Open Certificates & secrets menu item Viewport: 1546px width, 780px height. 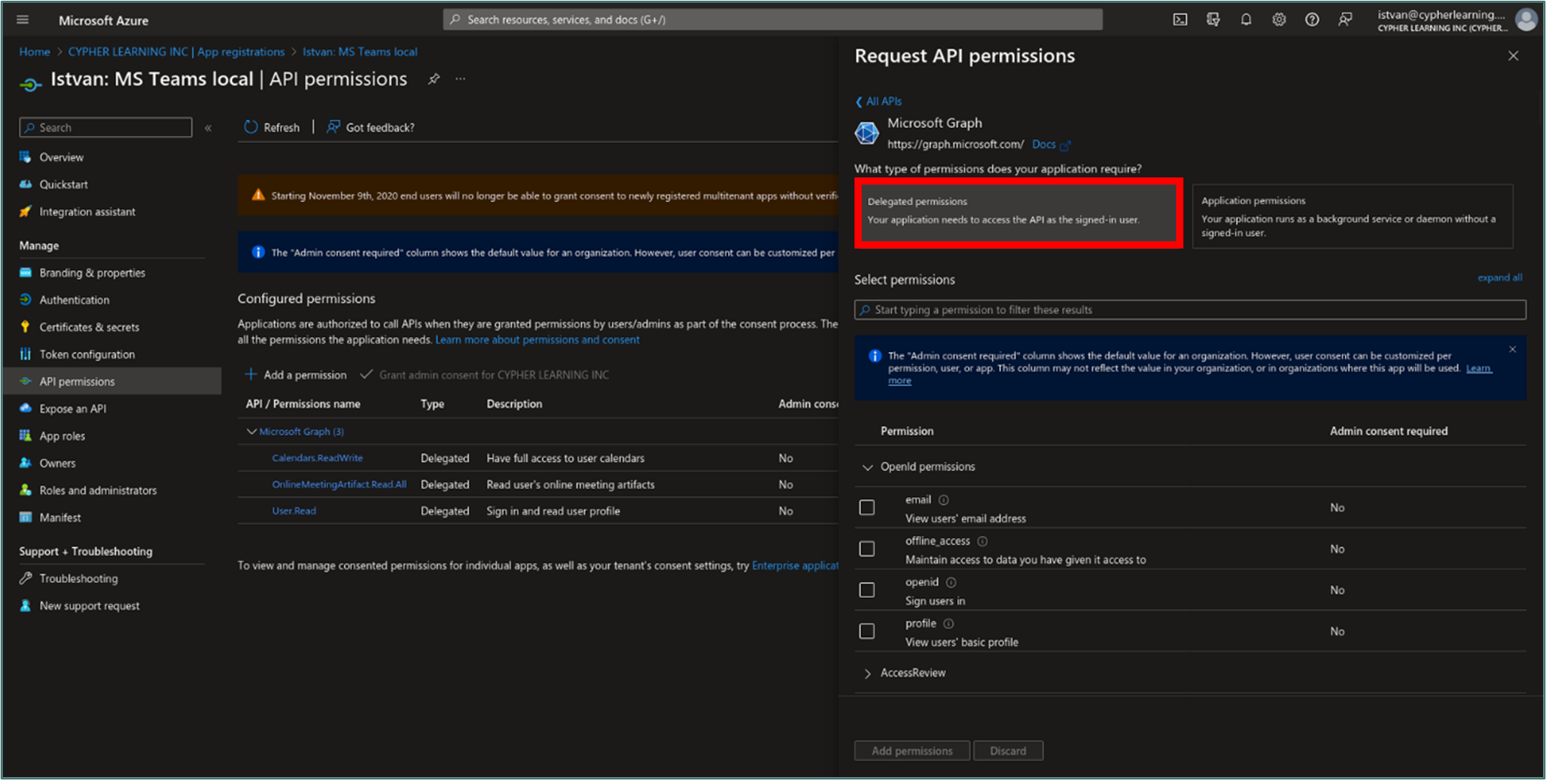click(89, 327)
